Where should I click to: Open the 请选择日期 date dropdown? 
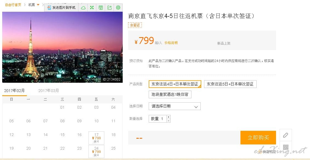[x=174, y=106]
